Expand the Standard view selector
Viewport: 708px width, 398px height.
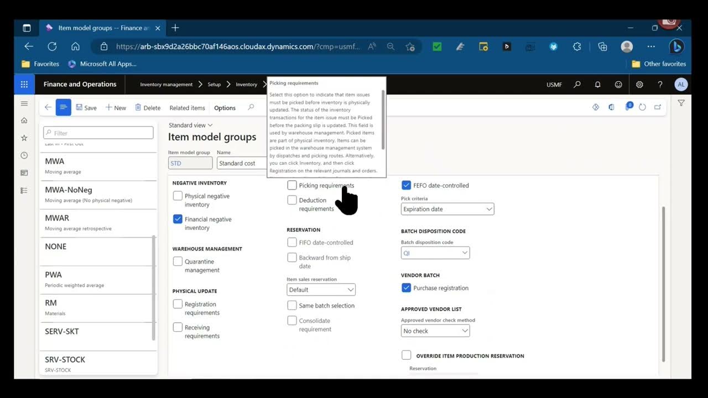190,125
